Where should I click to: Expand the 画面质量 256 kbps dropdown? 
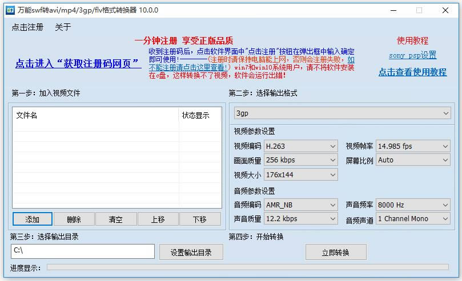click(x=301, y=160)
